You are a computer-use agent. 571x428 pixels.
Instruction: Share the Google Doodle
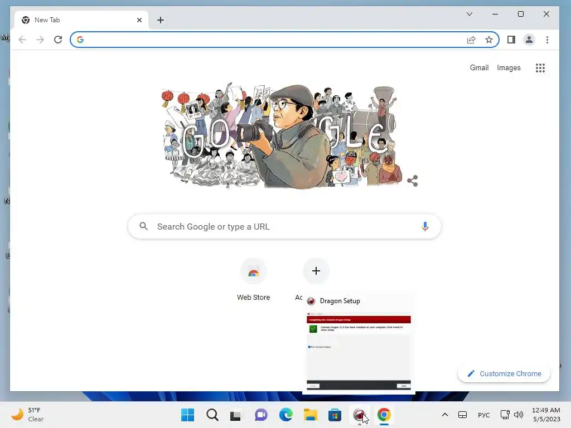413,181
